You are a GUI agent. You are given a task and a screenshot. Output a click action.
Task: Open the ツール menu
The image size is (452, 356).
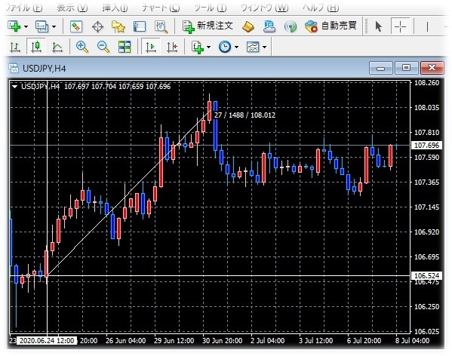[x=210, y=8]
